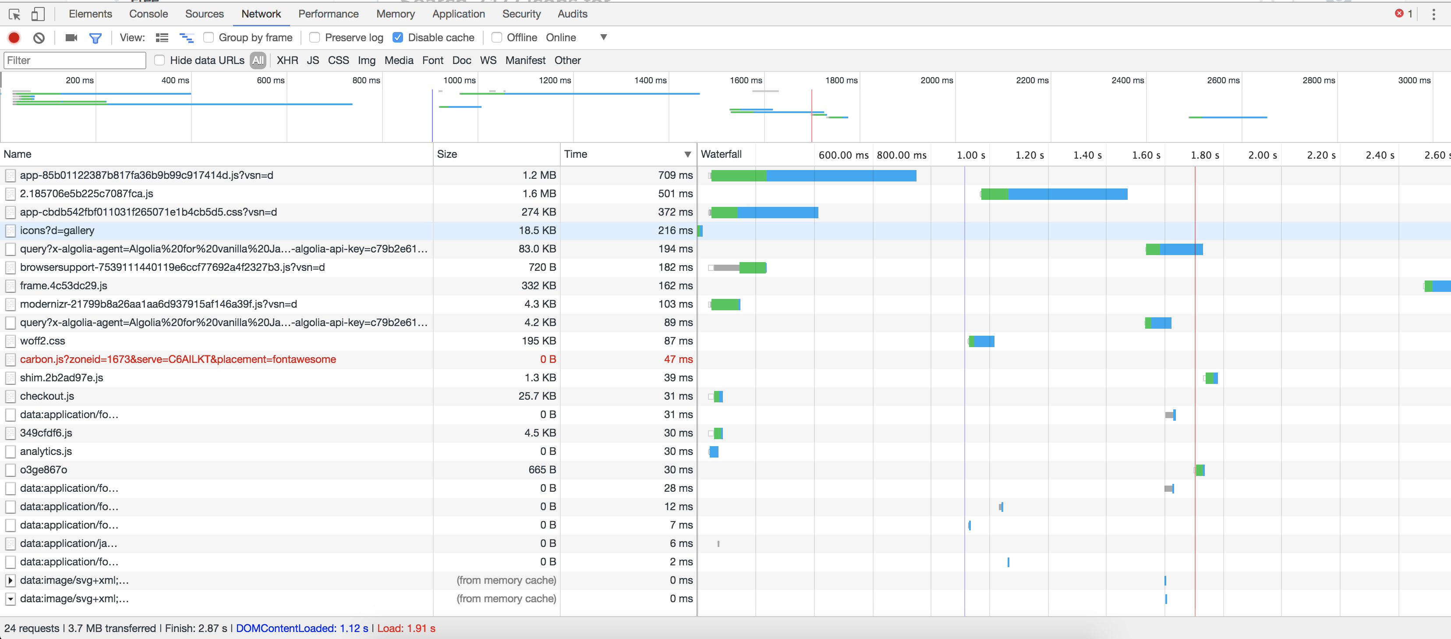Click the capture screenshots camera icon

pyautogui.click(x=71, y=38)
